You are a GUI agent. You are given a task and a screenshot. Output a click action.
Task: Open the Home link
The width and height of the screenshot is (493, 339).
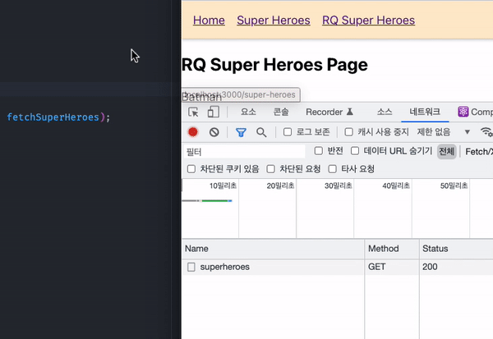point(209,21)
